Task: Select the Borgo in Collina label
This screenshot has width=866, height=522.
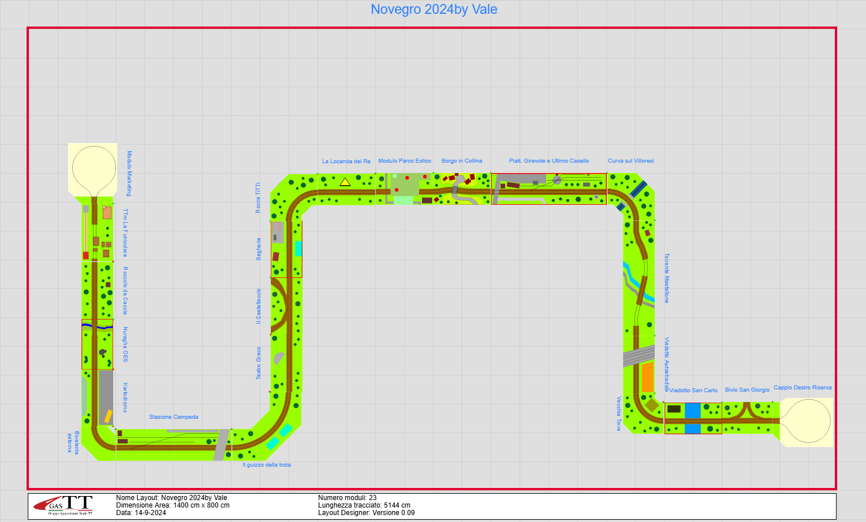Action: tap(461, 161)
